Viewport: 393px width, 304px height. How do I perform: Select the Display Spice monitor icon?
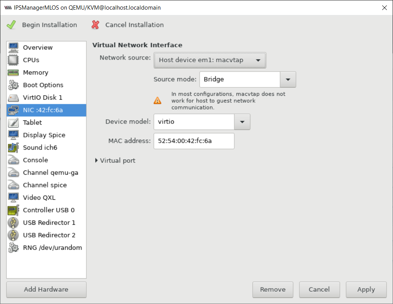click(13, 135)
